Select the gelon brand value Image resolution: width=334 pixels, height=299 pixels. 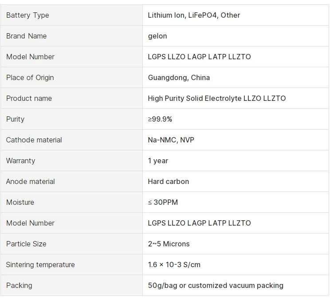[157, 36]
